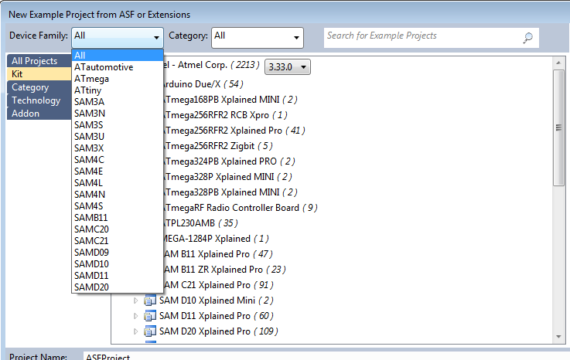Select Arduino Due/X (54) tree item
Viewport: 570px width, 360px height.
tap(203, 84)
